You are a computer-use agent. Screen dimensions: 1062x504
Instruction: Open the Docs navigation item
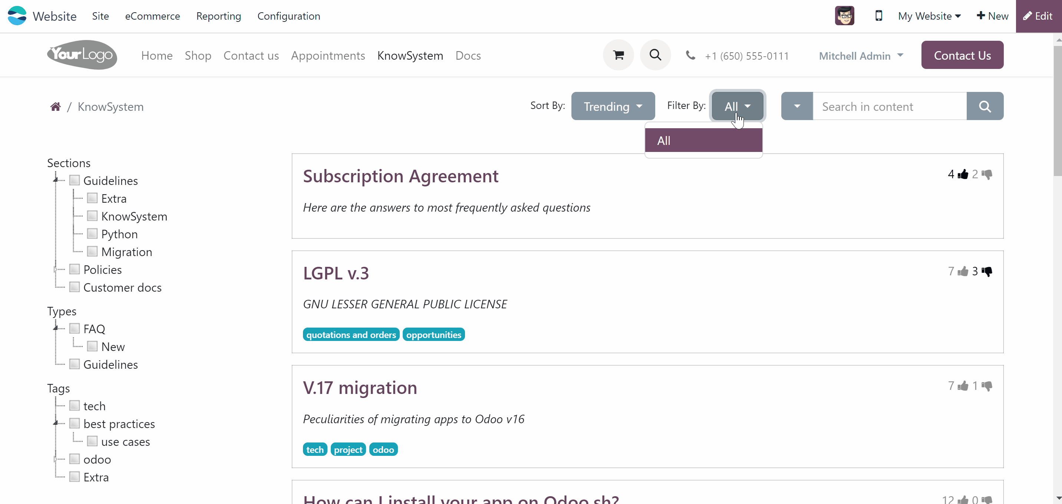point(468,56)
